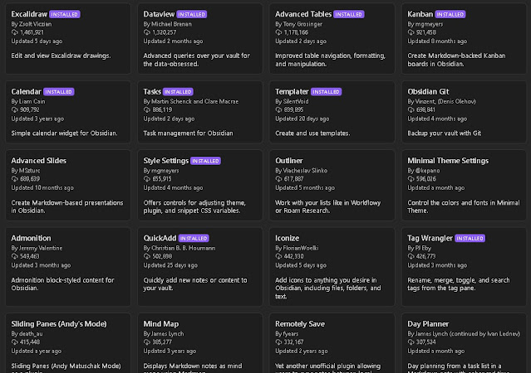Image resolution: width=531 pixels, height=373 pixels.
Task: Click the INSTALLED badge on Kanban
Action: (x=450, y=14)
